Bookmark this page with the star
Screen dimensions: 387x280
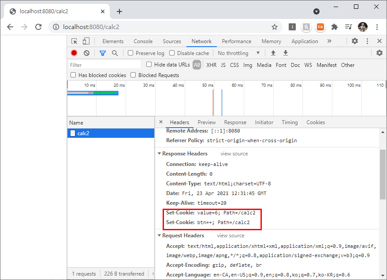pos(275,27)
